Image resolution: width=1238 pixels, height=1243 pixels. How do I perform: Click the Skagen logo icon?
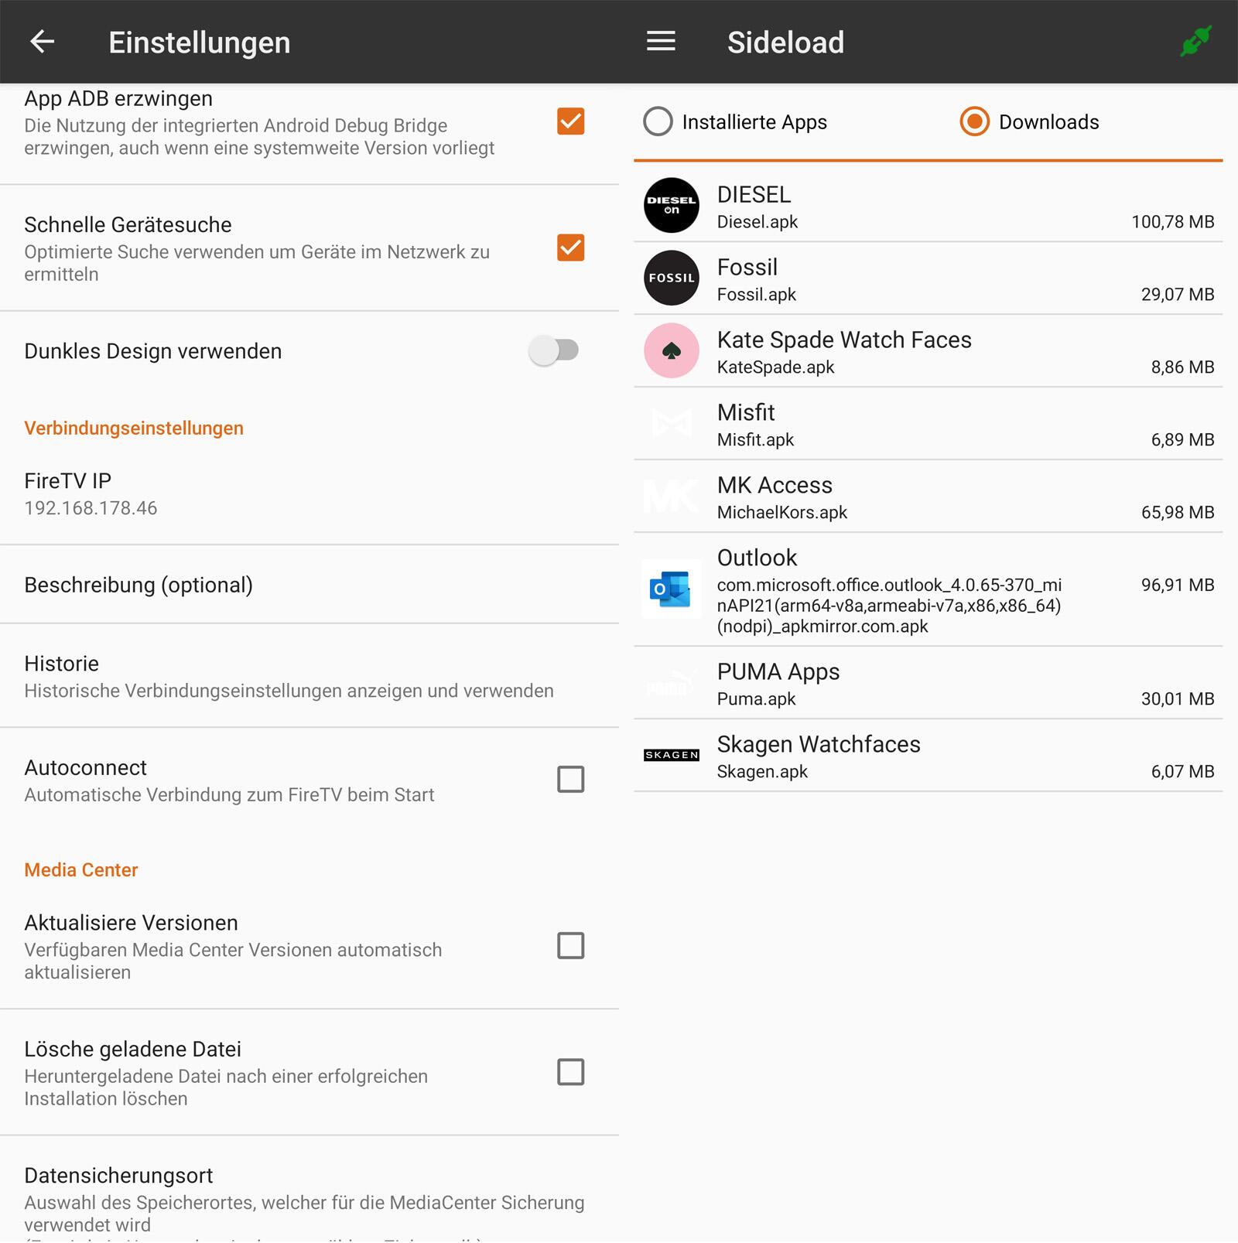click(x=672, y=755)
